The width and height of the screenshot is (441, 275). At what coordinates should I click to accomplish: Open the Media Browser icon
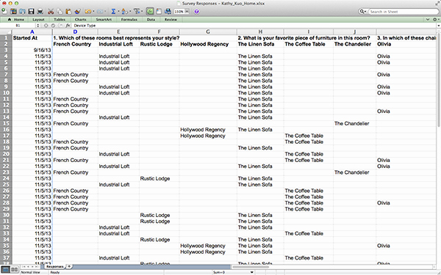click(168, 12)
